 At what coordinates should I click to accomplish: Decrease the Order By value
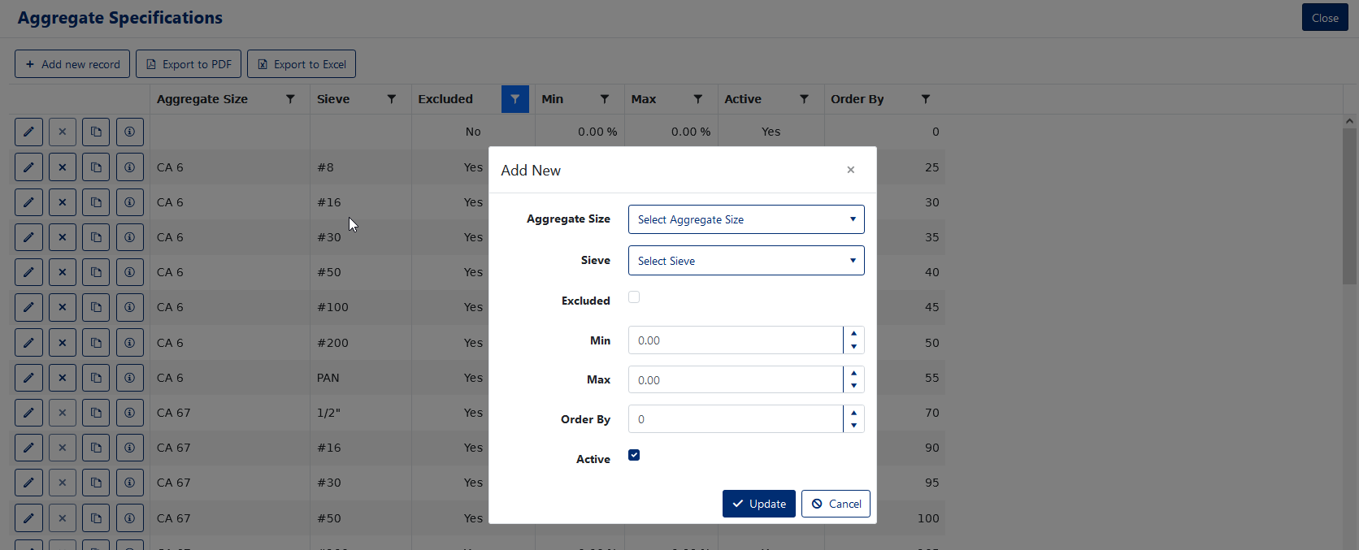click(x=853, y=426)
